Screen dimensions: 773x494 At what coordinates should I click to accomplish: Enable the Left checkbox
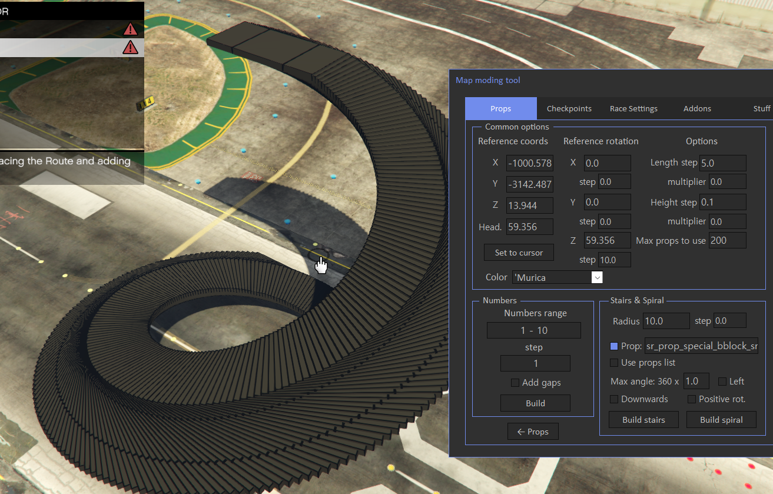pos(722,382)
